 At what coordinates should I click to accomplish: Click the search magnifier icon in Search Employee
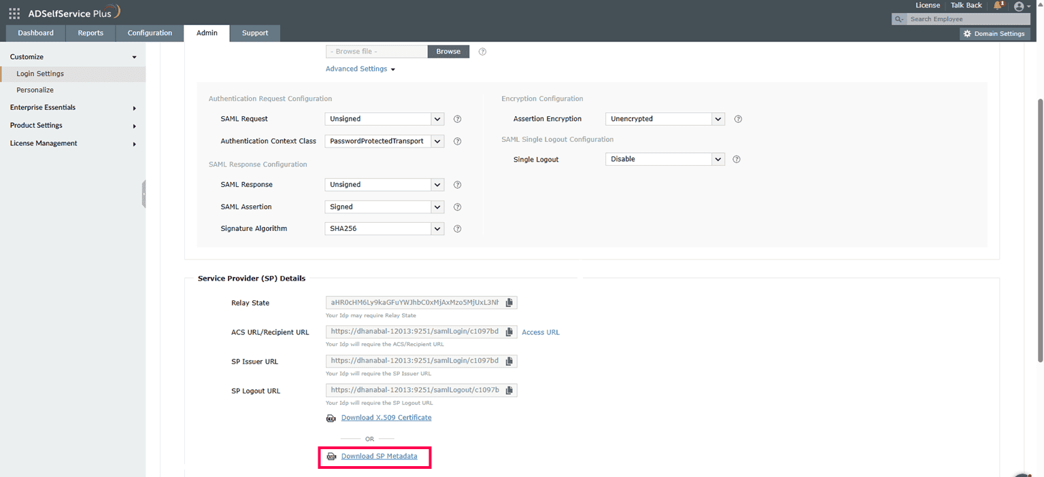pos(899,19)
